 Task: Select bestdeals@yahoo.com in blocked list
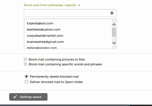[44, 29]
